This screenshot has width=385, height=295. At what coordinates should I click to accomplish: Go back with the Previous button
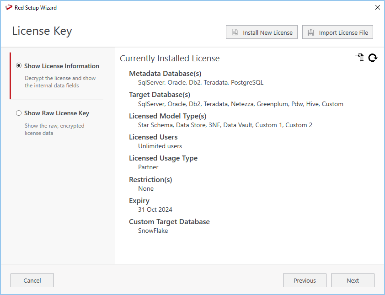[305, 280]
